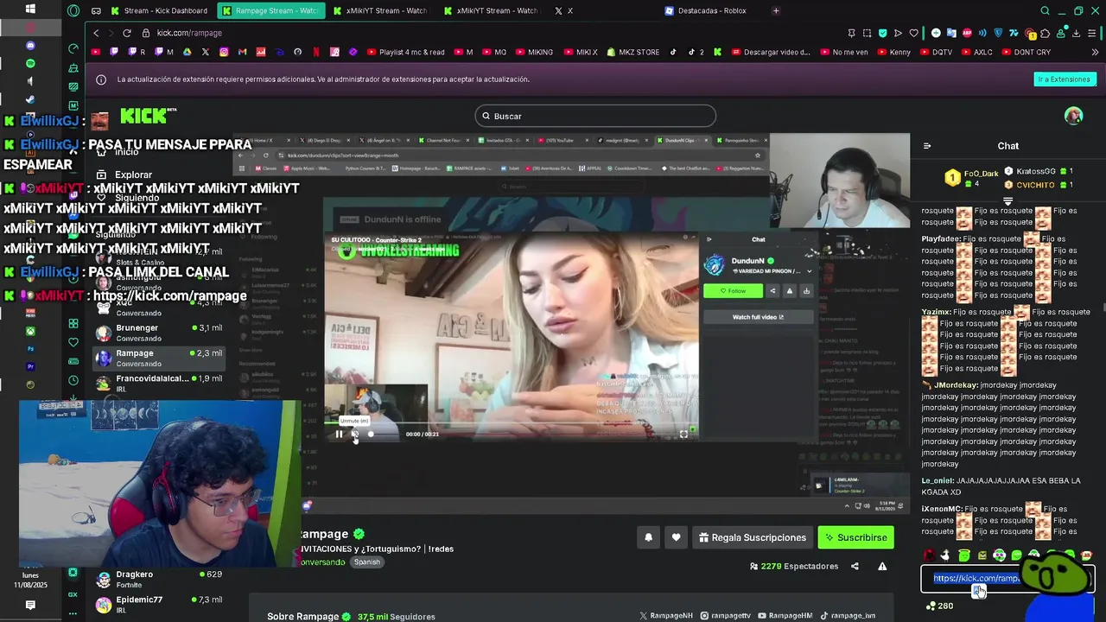
Task: Open the browser main menu icon
Action: tap(1093, 33)
